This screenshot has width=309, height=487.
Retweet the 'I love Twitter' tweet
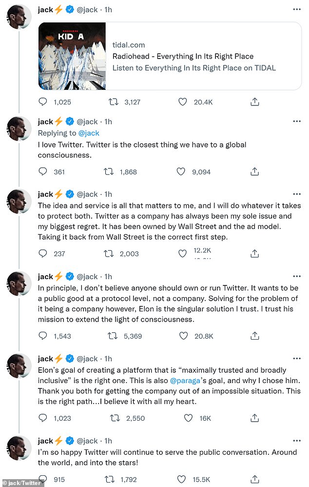(x=110, y=172)
